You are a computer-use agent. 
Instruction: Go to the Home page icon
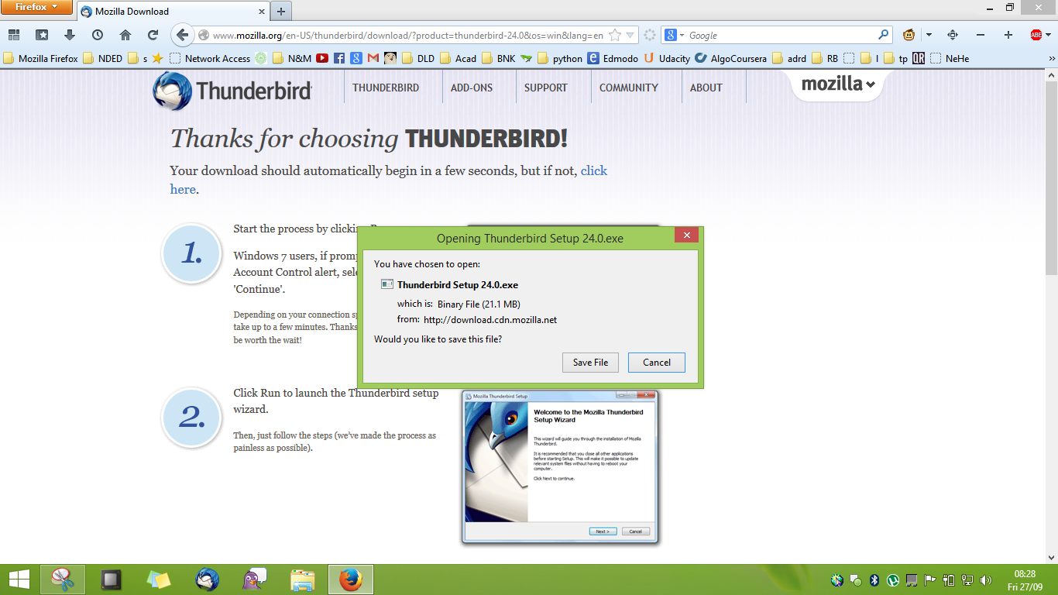pos(125,35)
